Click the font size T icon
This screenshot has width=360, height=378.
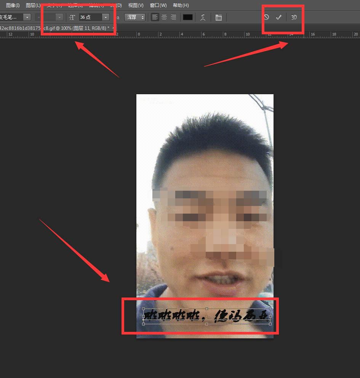72,18
